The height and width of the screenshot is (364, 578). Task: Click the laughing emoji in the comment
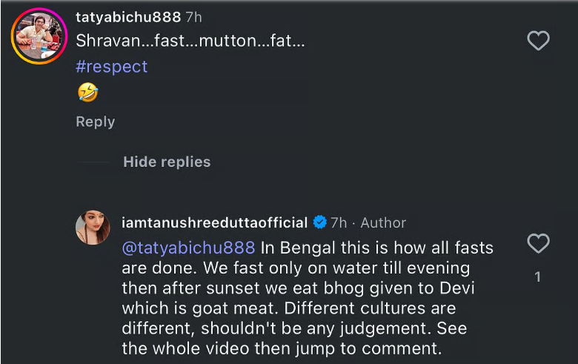pyautogui.click(x=87, y=93)
